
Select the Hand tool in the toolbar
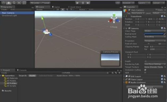(x=4, y=3)
